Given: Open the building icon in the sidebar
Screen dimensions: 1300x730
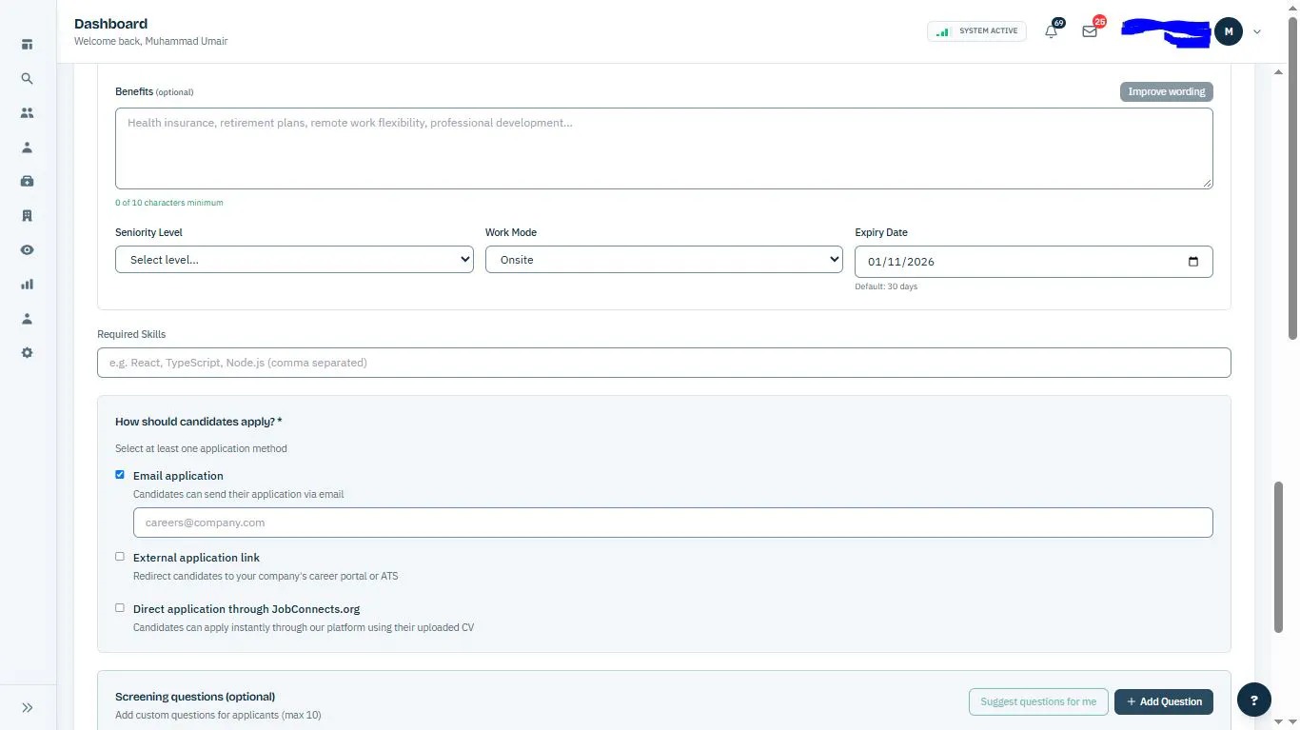Looking at the screenshot, I should pyautogui.click(x=27, y=215).
